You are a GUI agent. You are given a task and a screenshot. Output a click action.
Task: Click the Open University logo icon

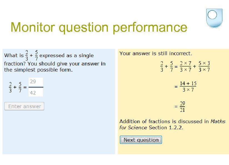click(214, 17)
